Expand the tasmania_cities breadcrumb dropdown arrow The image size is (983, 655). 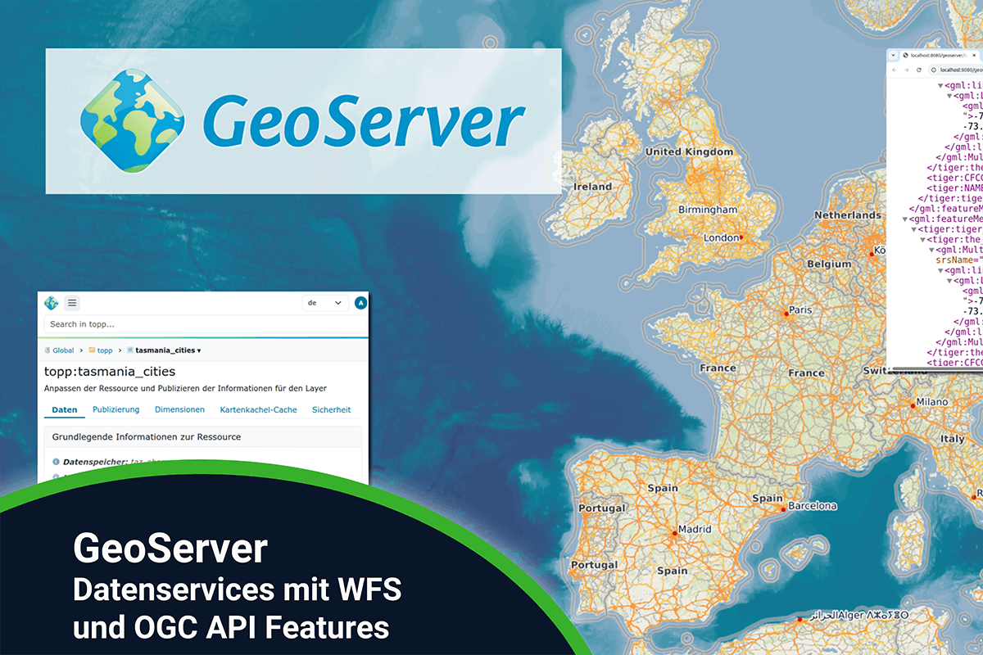coord(199,350)
